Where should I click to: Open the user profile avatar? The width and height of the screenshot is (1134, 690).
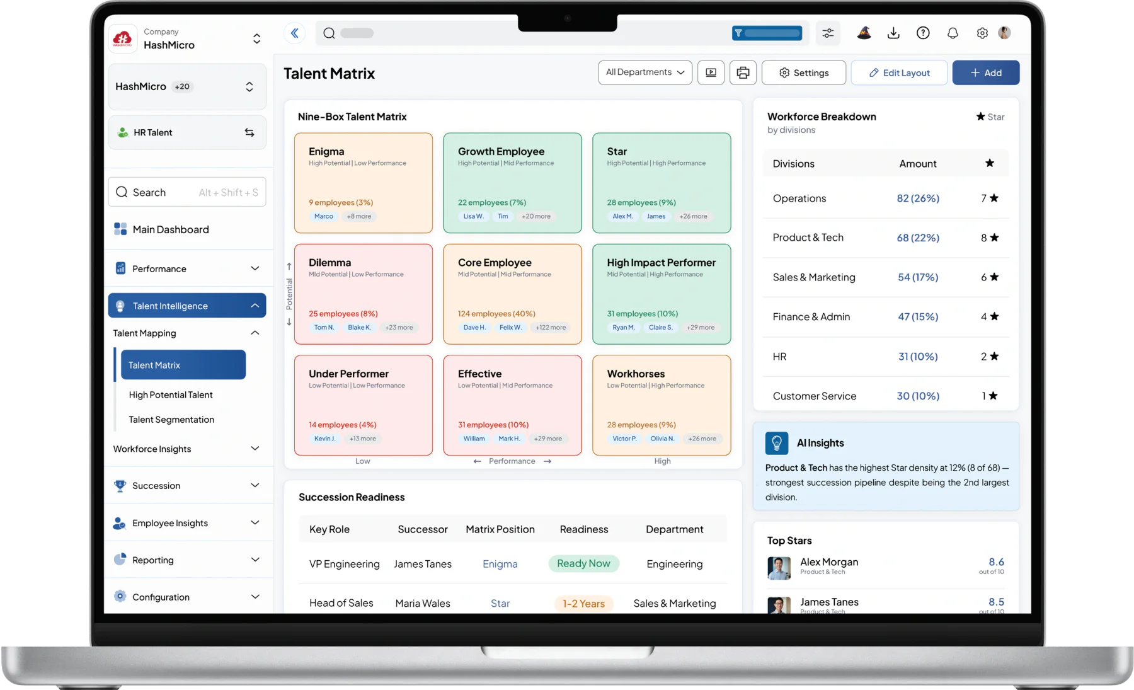[1005, 33]
